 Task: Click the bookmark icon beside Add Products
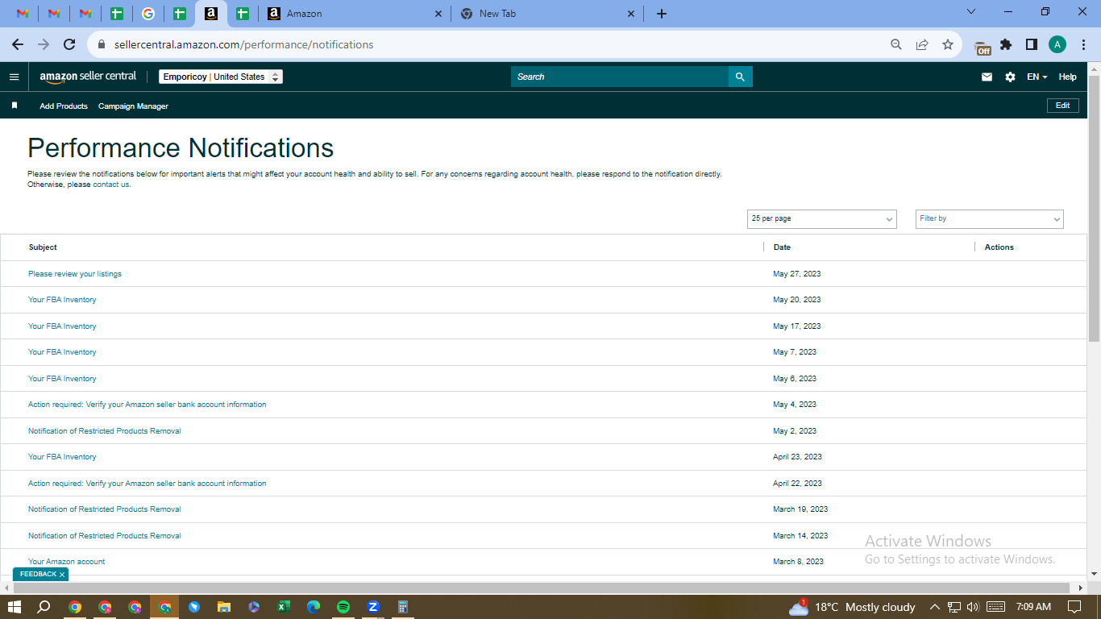click(x=15, y=106)
